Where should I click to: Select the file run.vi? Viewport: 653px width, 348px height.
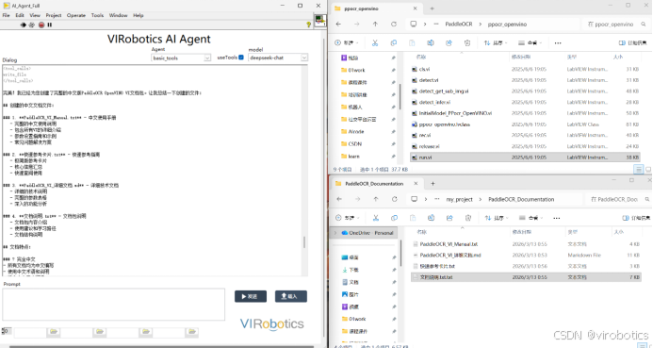(526, 157)
